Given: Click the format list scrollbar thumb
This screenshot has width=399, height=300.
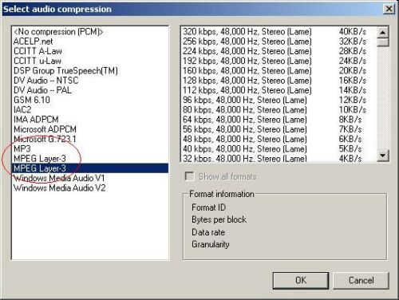Looking at the screenshot, I should 383,42.
